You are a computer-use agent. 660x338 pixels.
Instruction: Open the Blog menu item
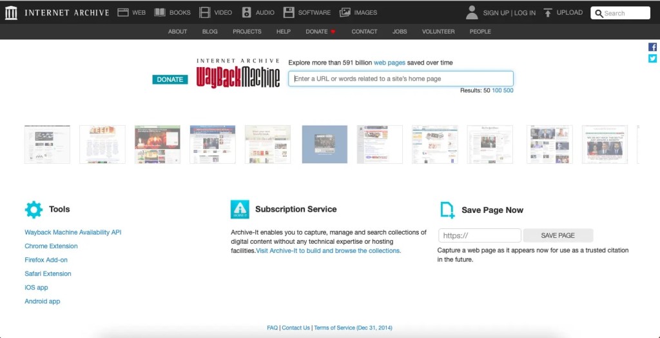pos(210,32)
